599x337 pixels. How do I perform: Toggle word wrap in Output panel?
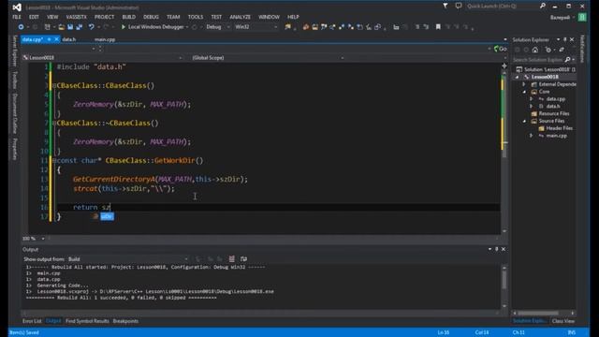tap(243, 259)
